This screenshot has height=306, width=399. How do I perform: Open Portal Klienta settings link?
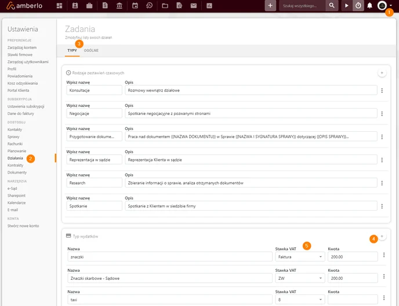(x=19, y=91)
